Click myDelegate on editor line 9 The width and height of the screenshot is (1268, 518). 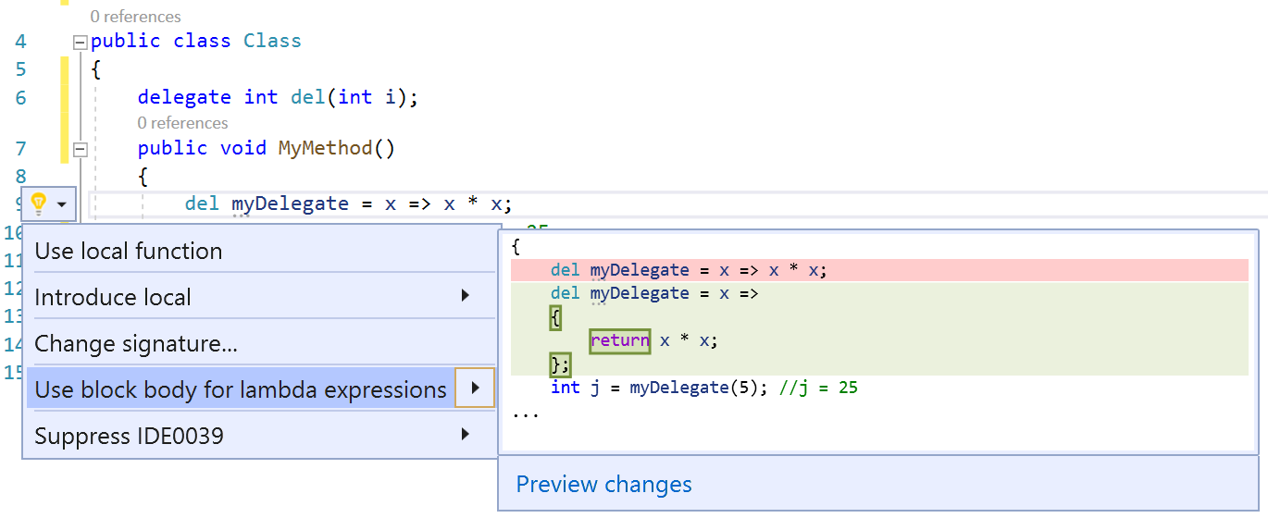290,203
